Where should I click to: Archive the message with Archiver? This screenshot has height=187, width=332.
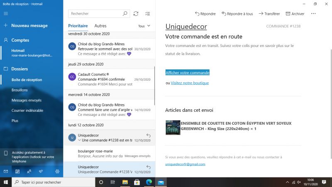click(x=295, y=14)
